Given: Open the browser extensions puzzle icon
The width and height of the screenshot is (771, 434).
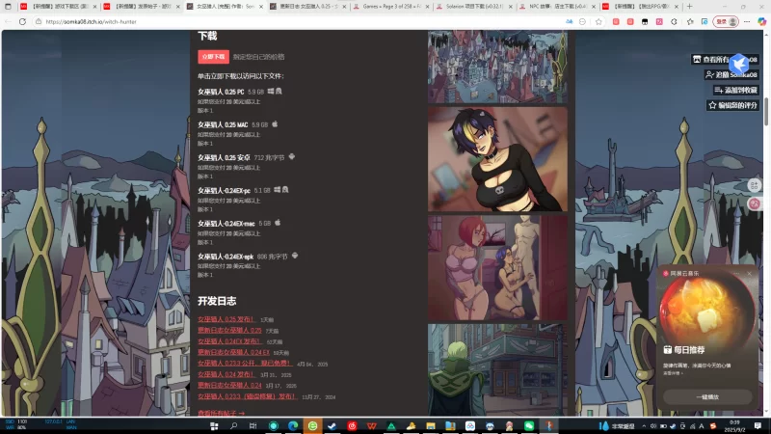Looking at the screenshot, I should pyautogui.click(x=674, y=21).
